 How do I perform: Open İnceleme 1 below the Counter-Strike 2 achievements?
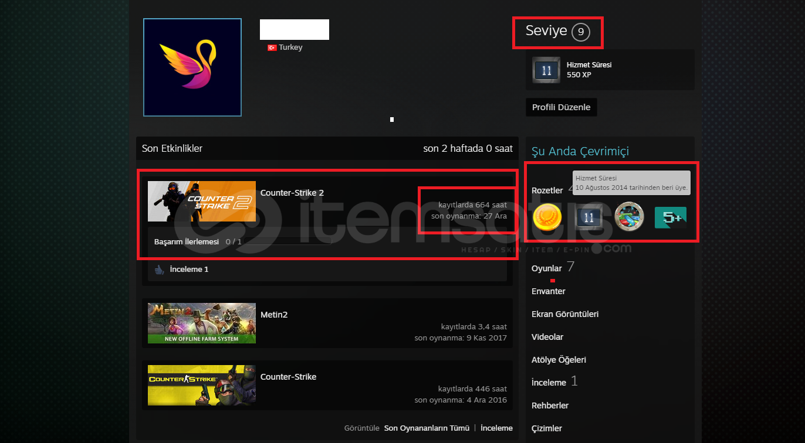pos(189,270)
